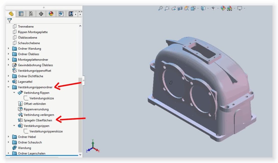The height and width of the screenshot is (163, 278).
Task: Open Edit Appearance color ball icon
Action: pyautogui.click(x=223, y=8)
